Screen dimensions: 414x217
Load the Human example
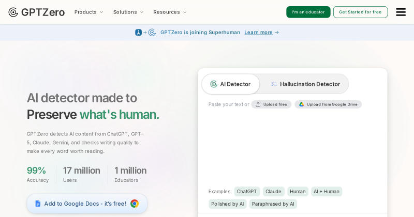(298, 191)
